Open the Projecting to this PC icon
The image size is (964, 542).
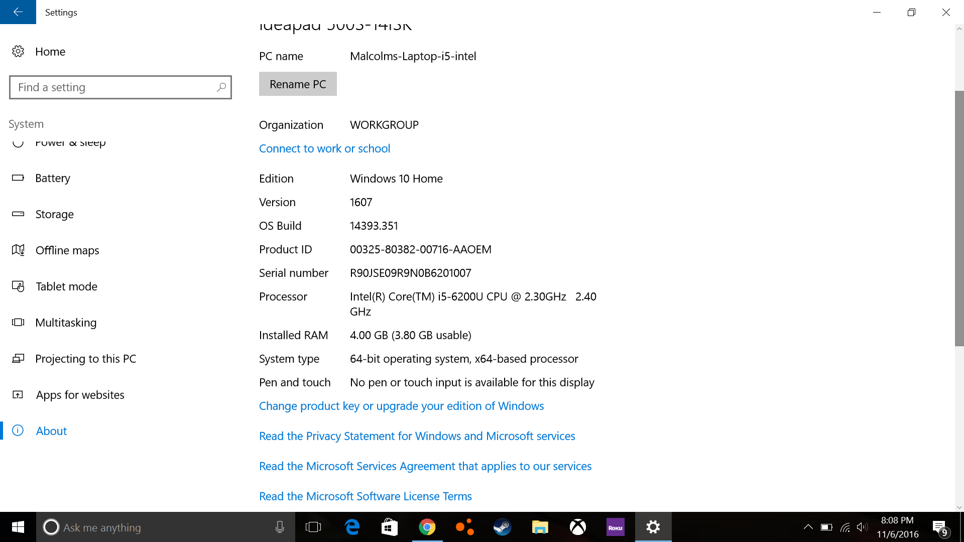pos(18,358)
